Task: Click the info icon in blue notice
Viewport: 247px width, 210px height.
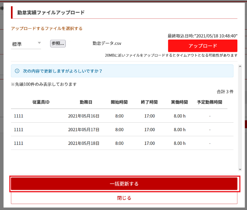Action: pyautogui.click(x=17, y=71)
